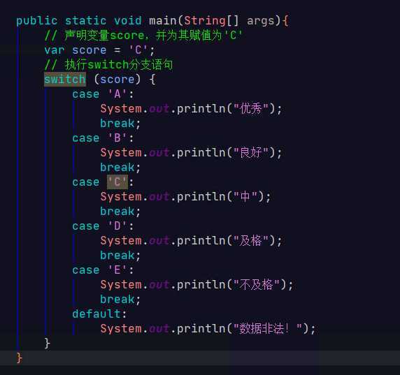This screenshot has width=400, height=375.
Task: Click the string "不及格"
Action: (x=257, y=284)
